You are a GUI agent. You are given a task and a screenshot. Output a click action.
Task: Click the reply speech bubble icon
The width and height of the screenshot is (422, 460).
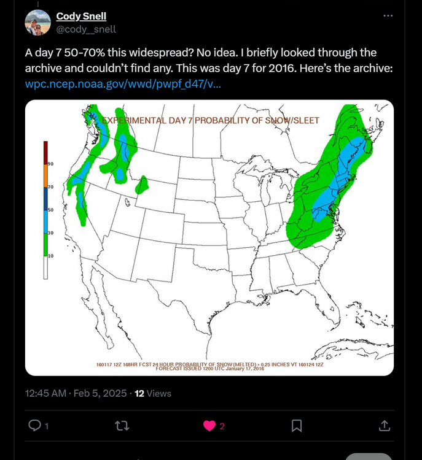pyautogui.click(x=34, y=426)
